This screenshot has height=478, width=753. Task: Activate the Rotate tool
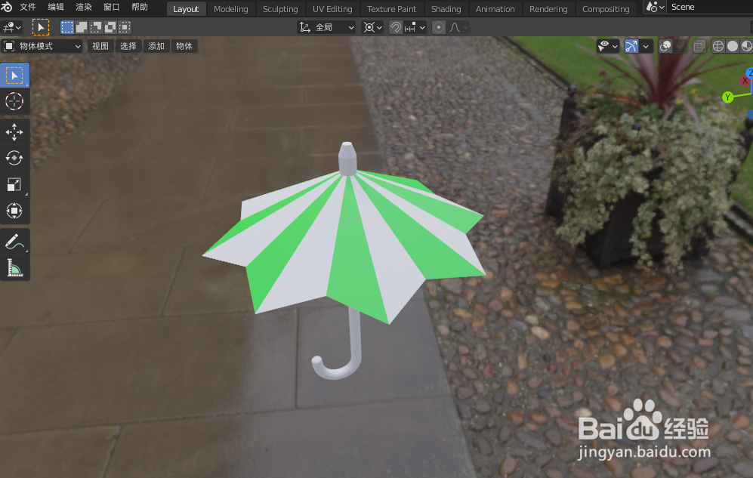coord(14,158)
